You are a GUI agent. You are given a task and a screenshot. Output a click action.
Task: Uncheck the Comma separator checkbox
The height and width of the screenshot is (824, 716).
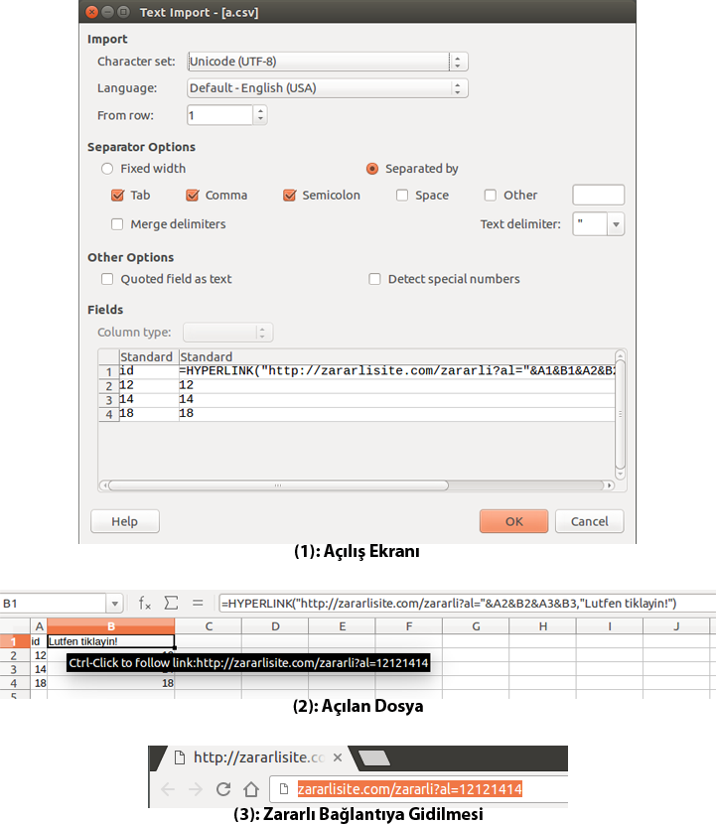193,196
